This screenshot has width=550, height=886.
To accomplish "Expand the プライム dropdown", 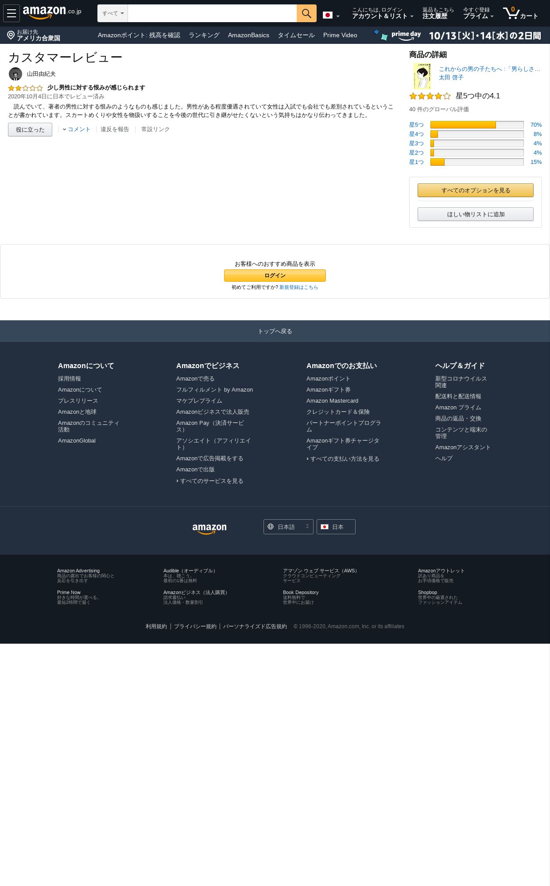I will click(478, 13).
